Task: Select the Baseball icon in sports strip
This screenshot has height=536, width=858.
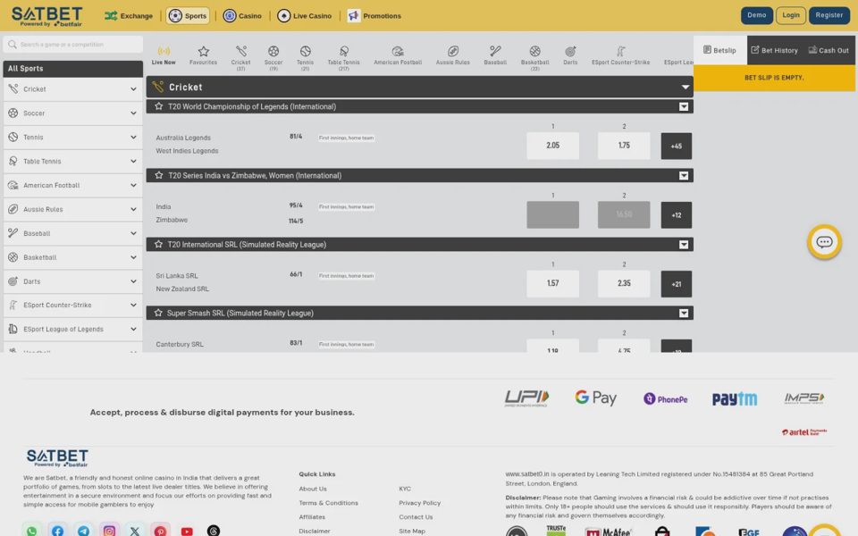Action: (x=495, y=52)
